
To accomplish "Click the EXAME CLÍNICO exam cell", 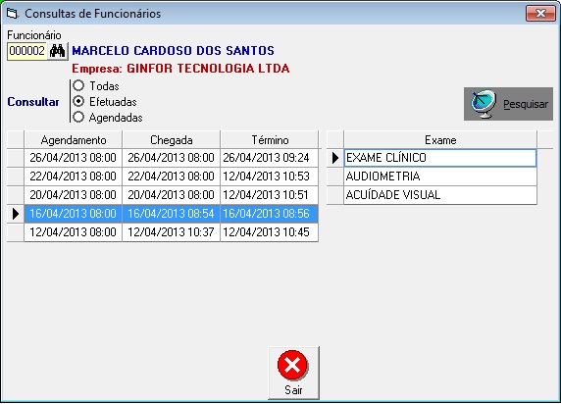I will (x=440, y=158).
